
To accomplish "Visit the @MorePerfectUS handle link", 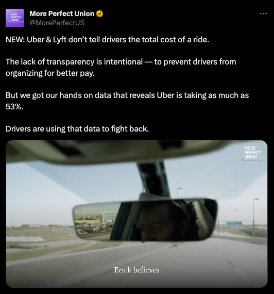I will click(57, 23).
